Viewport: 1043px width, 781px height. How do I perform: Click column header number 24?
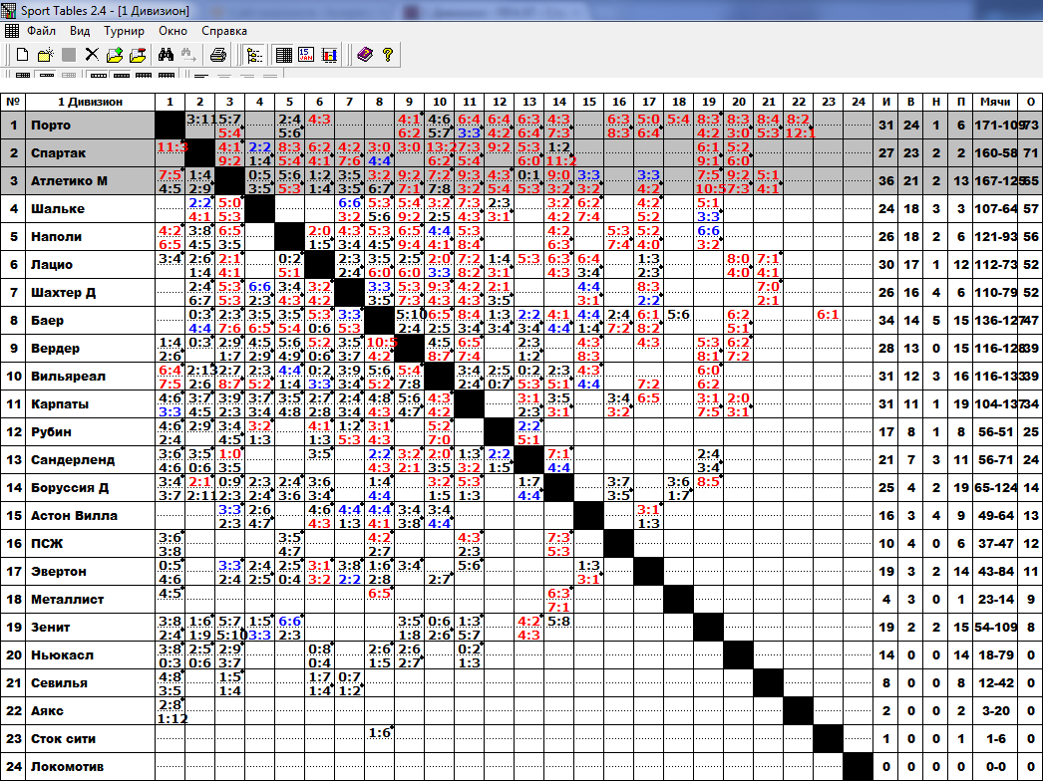tap(859, 102)
